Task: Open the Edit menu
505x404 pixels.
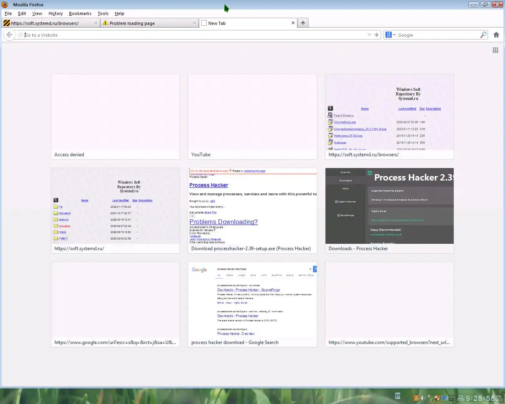Action: (x=22, y=13)
